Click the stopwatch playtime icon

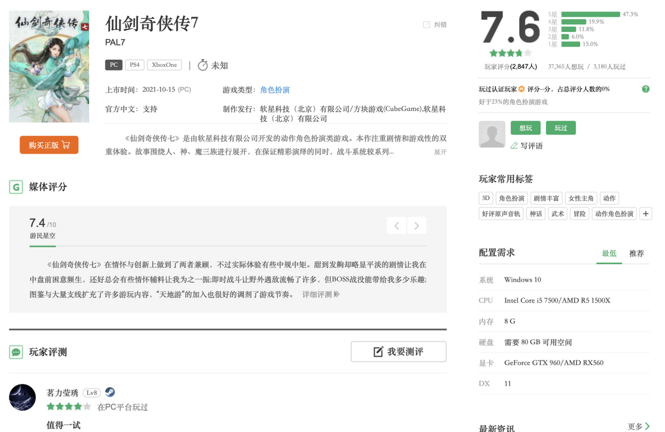203,65
